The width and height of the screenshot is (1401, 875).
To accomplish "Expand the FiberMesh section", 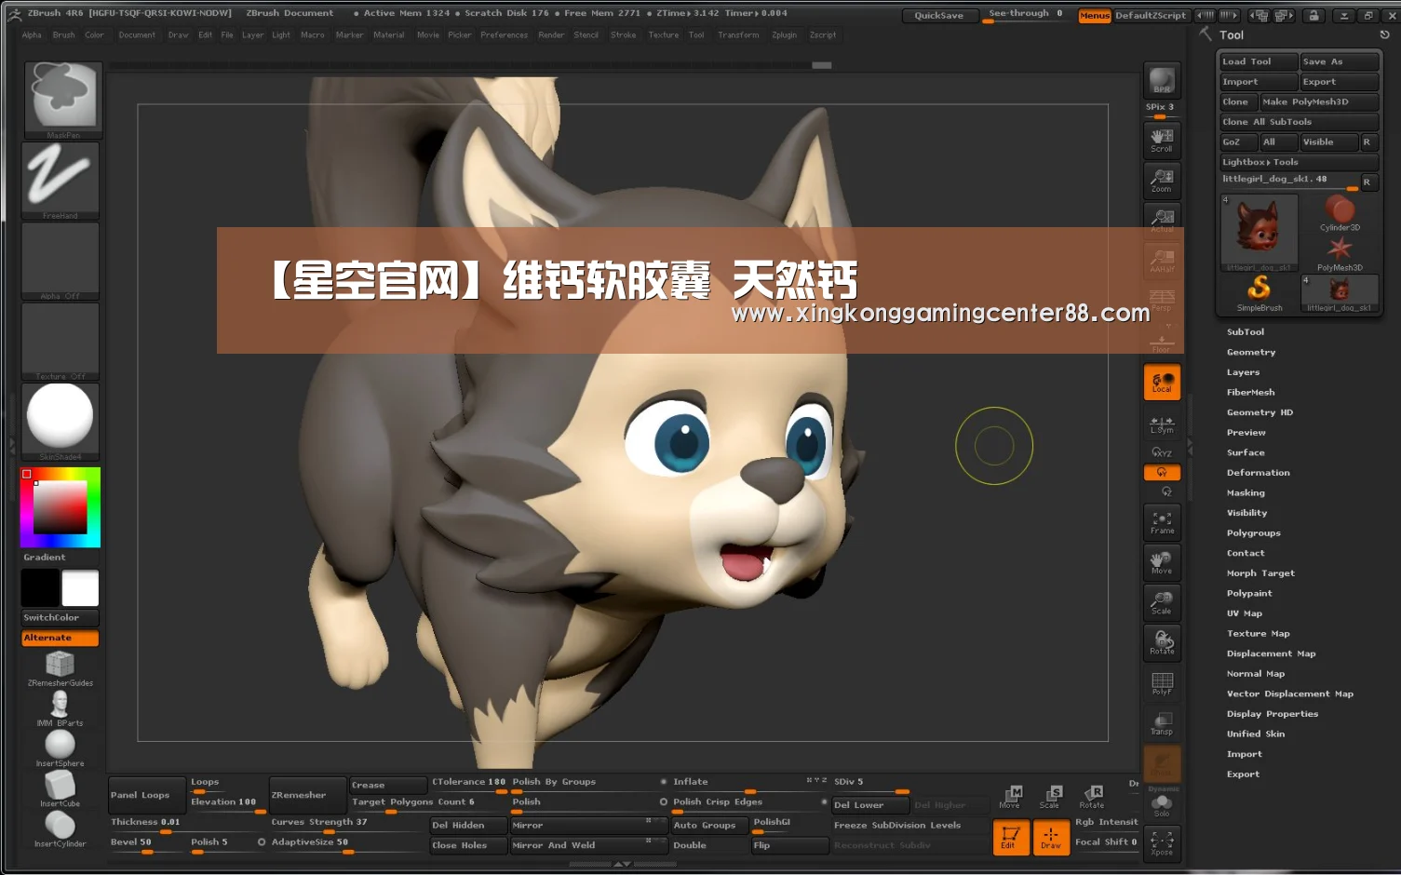I will pos(1250,393).
